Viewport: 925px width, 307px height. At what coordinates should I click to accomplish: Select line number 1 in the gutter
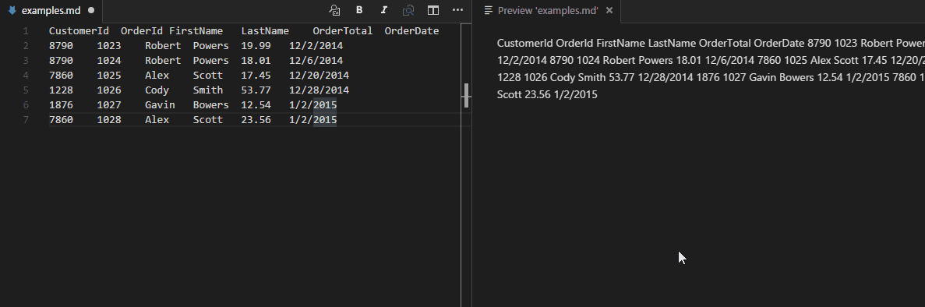(x=26, y=30)
